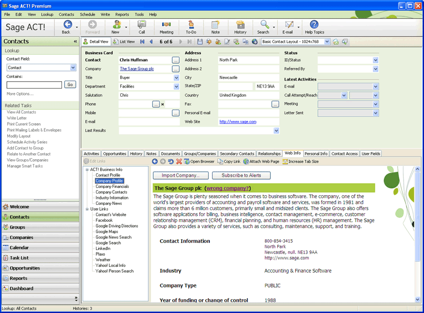Open the Referred By dropdown
424x313 pixels.
(x=375, y=69)
